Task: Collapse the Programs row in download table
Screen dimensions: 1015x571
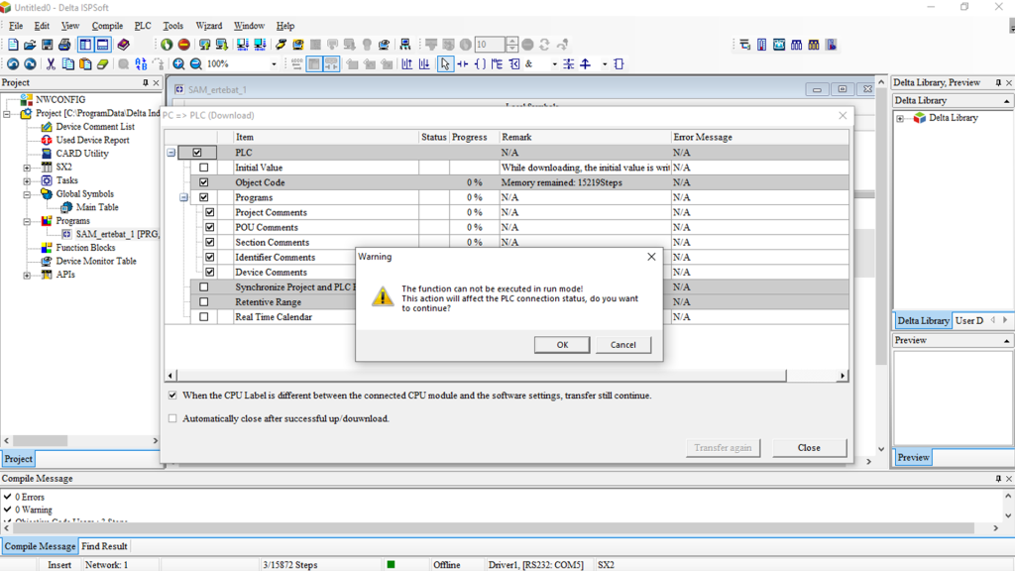Action: 183,197
